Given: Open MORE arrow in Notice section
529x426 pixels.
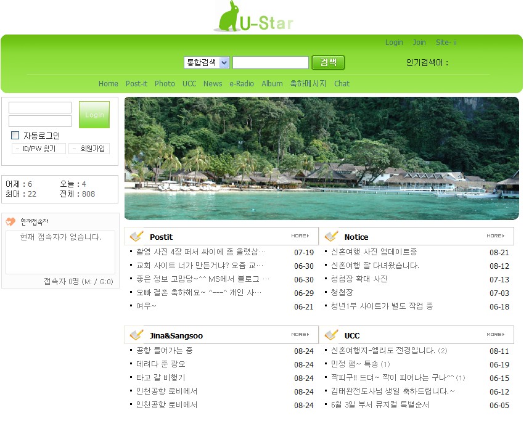Looking at the screenshot, I should coord(495,236).
